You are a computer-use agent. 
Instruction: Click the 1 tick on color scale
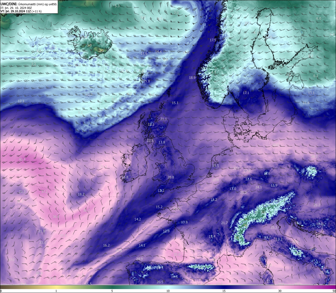[x=56, y=291]
